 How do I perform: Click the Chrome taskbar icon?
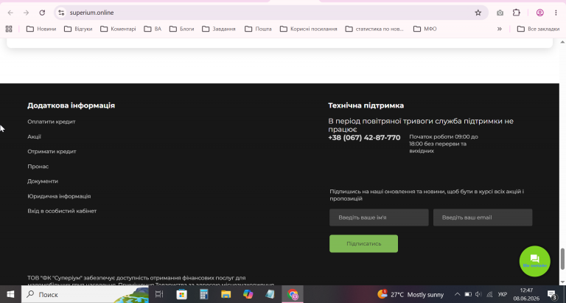[293, 294]
